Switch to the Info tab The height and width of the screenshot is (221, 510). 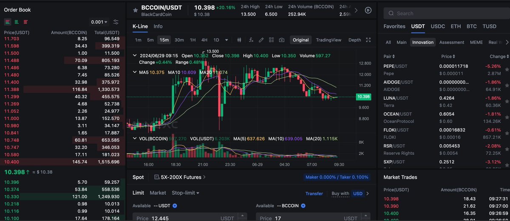(x=158, y=26)
